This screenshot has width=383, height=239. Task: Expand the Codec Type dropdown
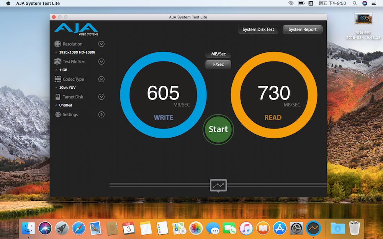[101, 79]
